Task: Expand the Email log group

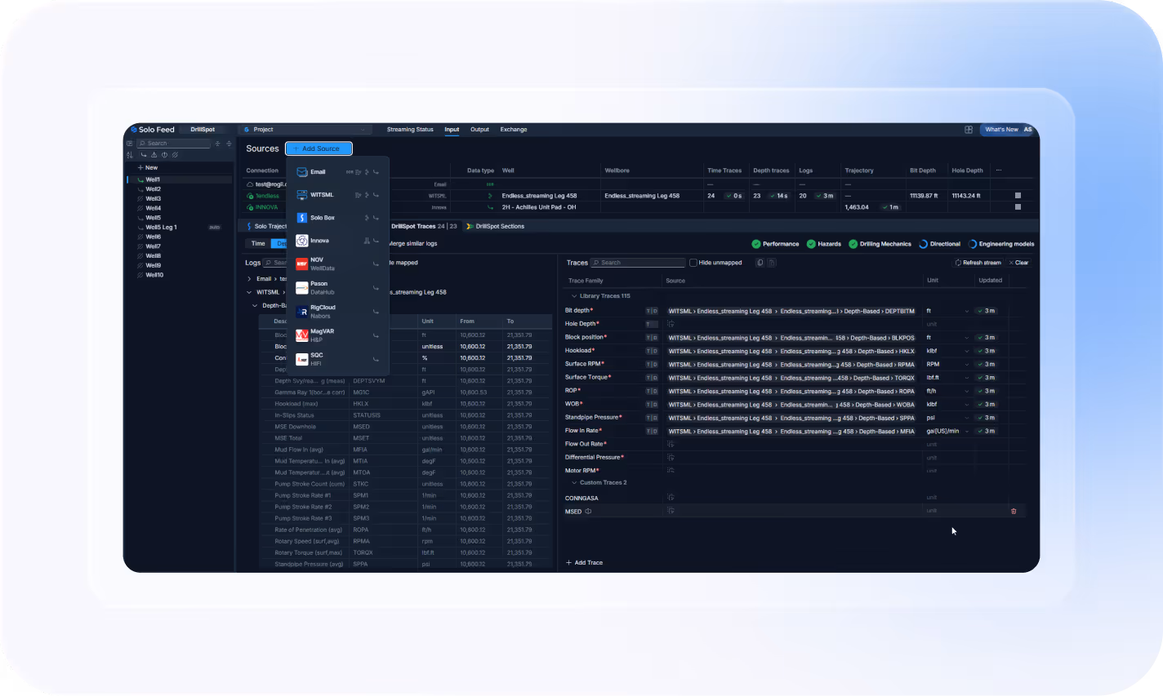Action: coord(249,279)
